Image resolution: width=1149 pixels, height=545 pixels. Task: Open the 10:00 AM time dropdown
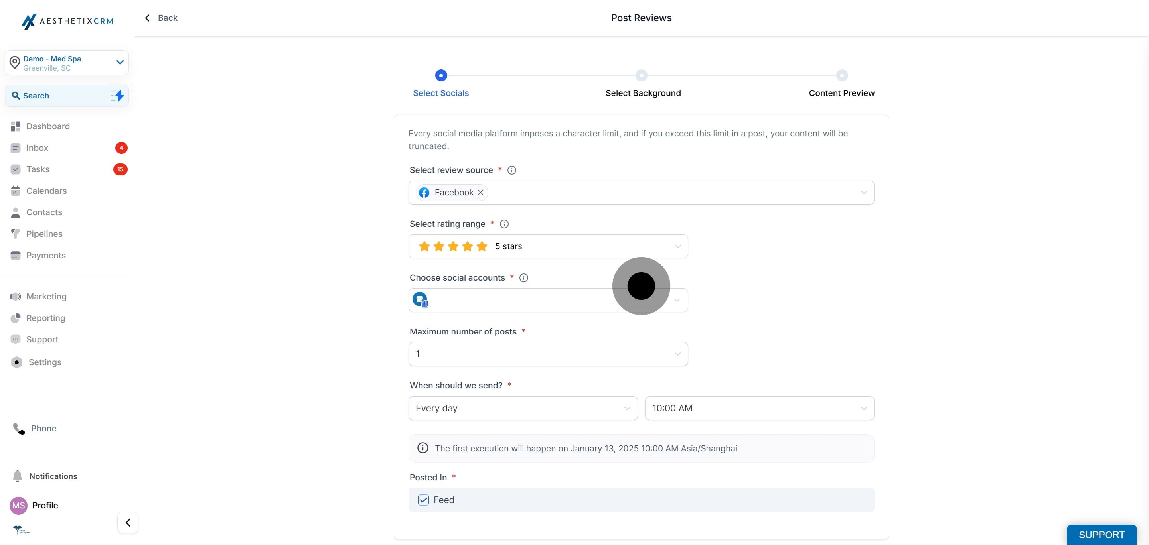[759, 408]
